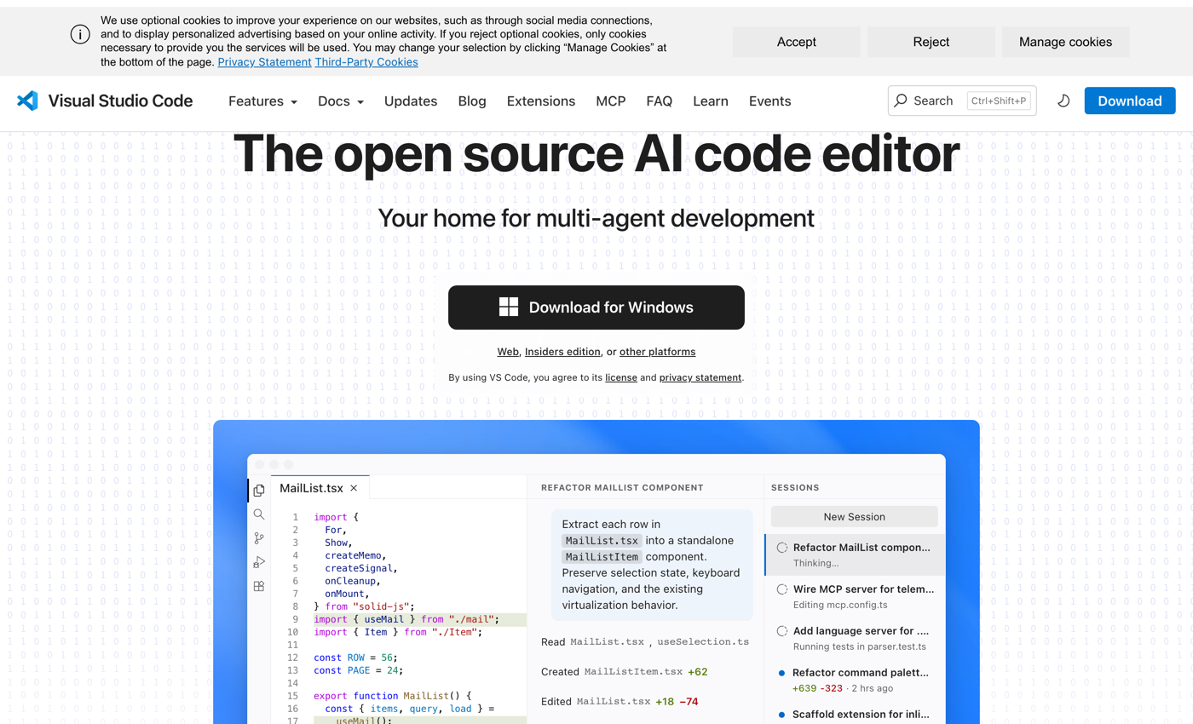The image size is (1193, 724).
Task: Click blue dot beside Scaffold extension session
Action: tap(782, 715)
